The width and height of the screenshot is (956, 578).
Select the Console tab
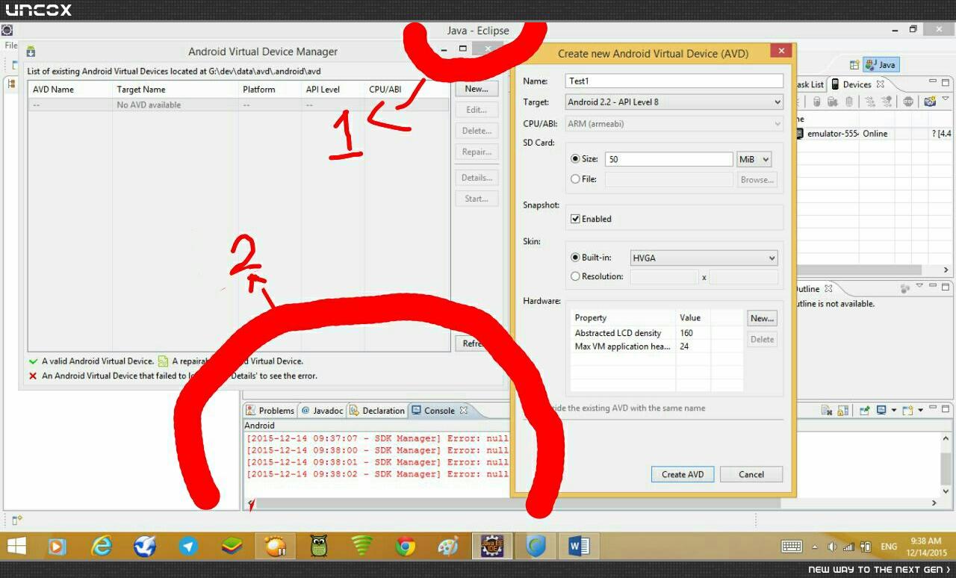click(439, 411)
